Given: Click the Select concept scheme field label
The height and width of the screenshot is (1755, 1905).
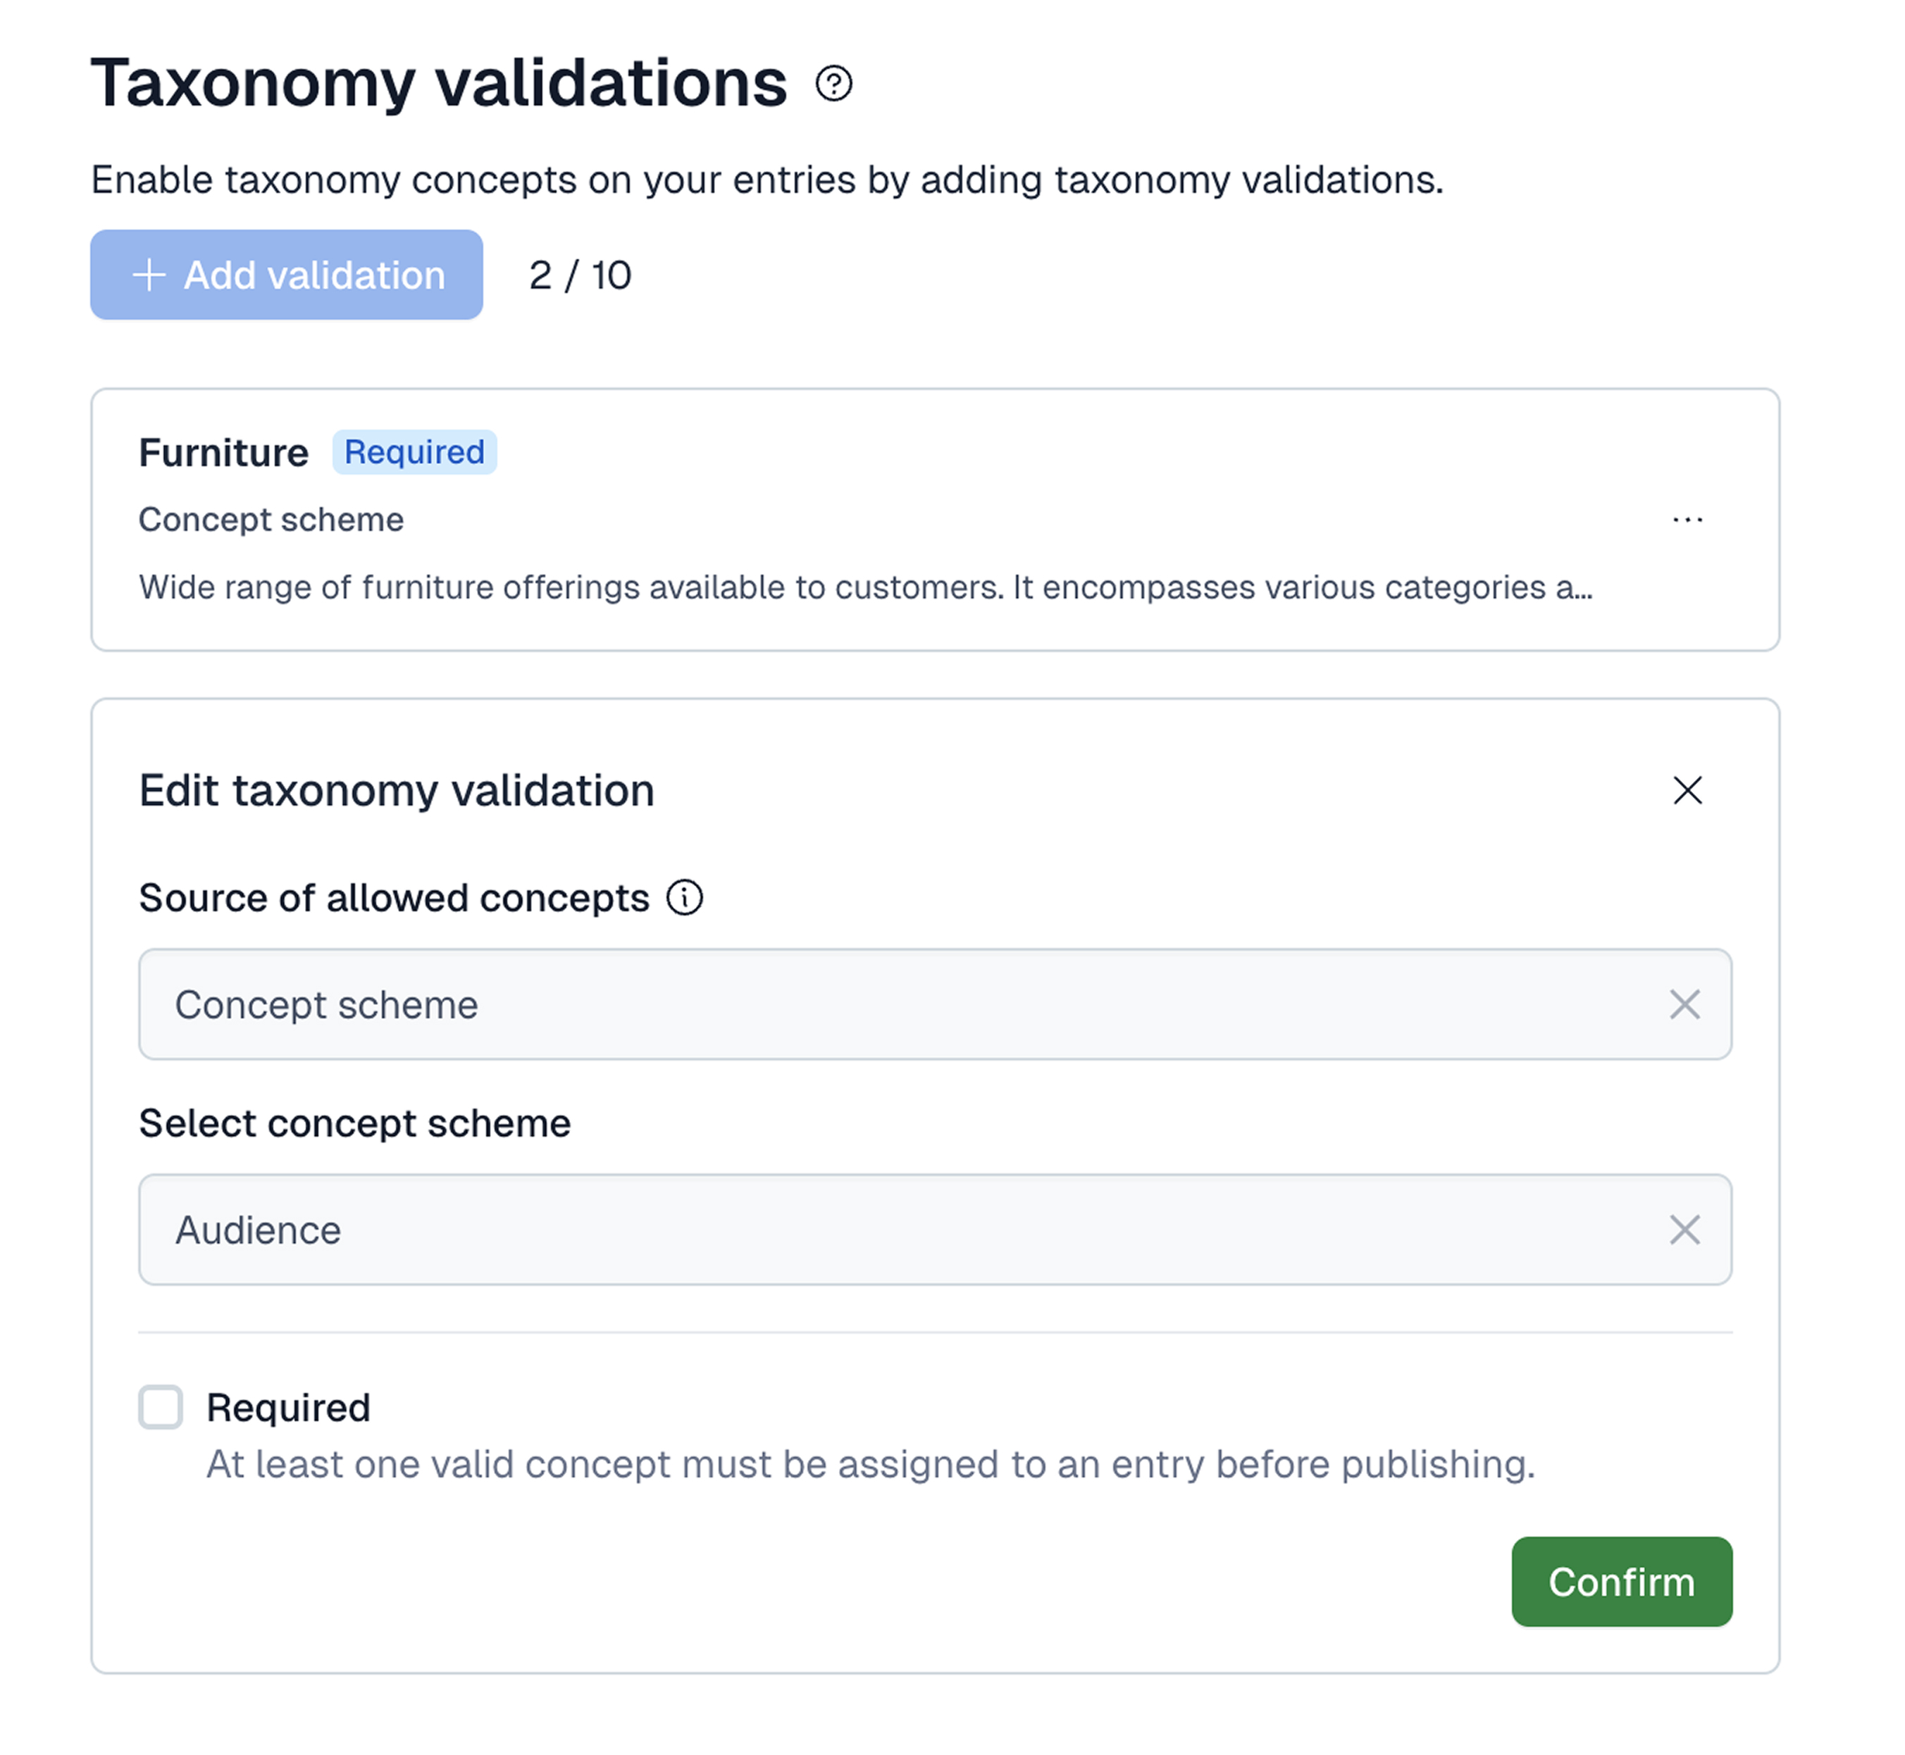Looking at the screenshot, I should pos(354,1123).
